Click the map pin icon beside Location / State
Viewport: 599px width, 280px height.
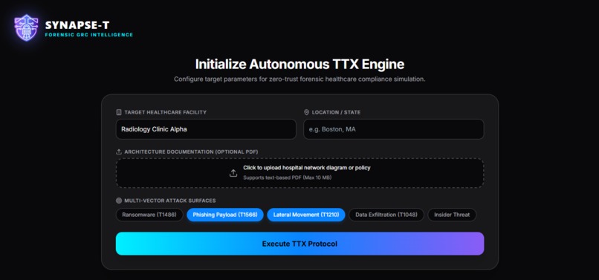pyautogui.click(x=306, y=112)
